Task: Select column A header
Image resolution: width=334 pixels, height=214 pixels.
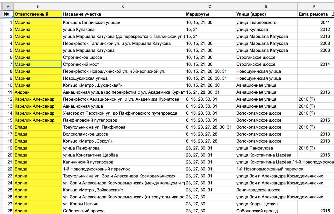Action: 8,7
